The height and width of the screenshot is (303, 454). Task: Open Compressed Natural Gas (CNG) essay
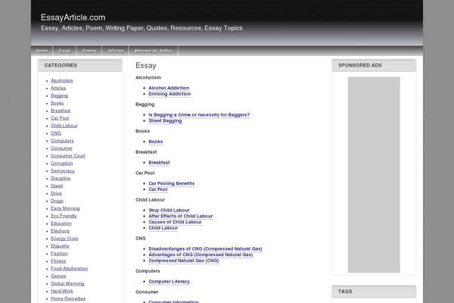(184, 261)
